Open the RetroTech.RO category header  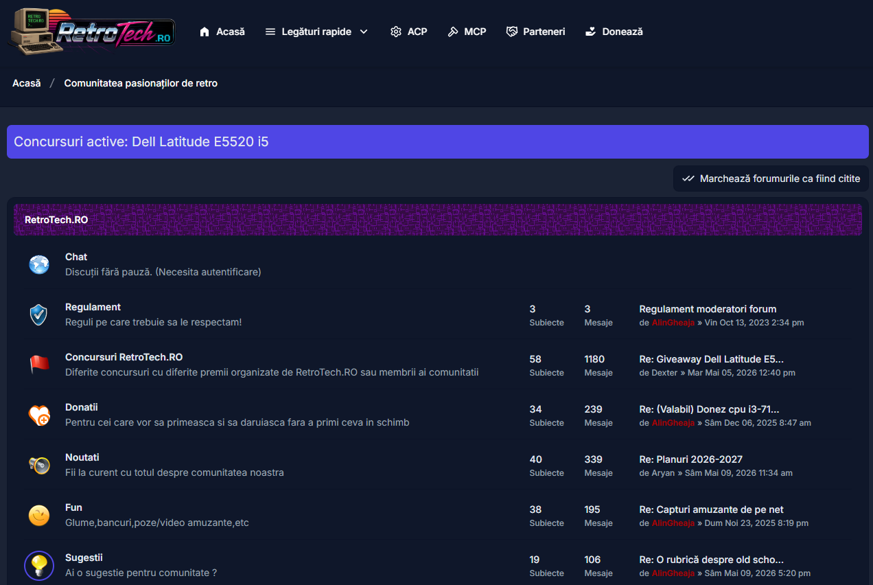[56, 220]
